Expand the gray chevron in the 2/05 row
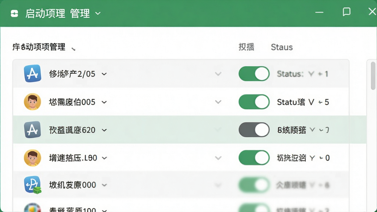The height and width of the screenshot is (212, 377). coord(218,74)
